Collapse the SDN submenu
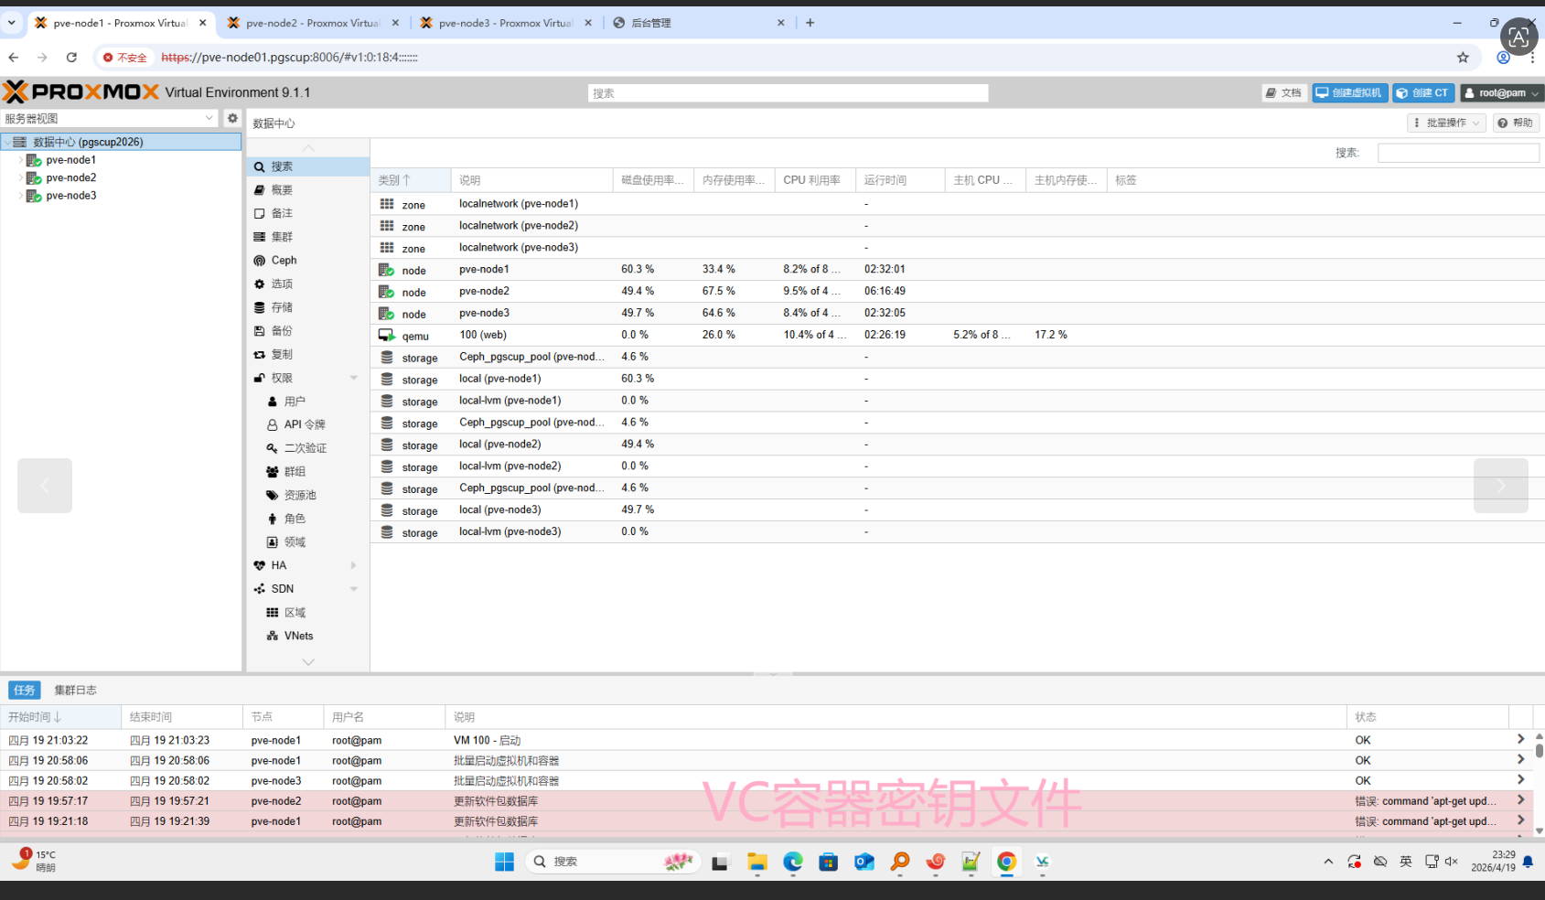This screenshot has width=1545, height=900. tap(354, 589)
